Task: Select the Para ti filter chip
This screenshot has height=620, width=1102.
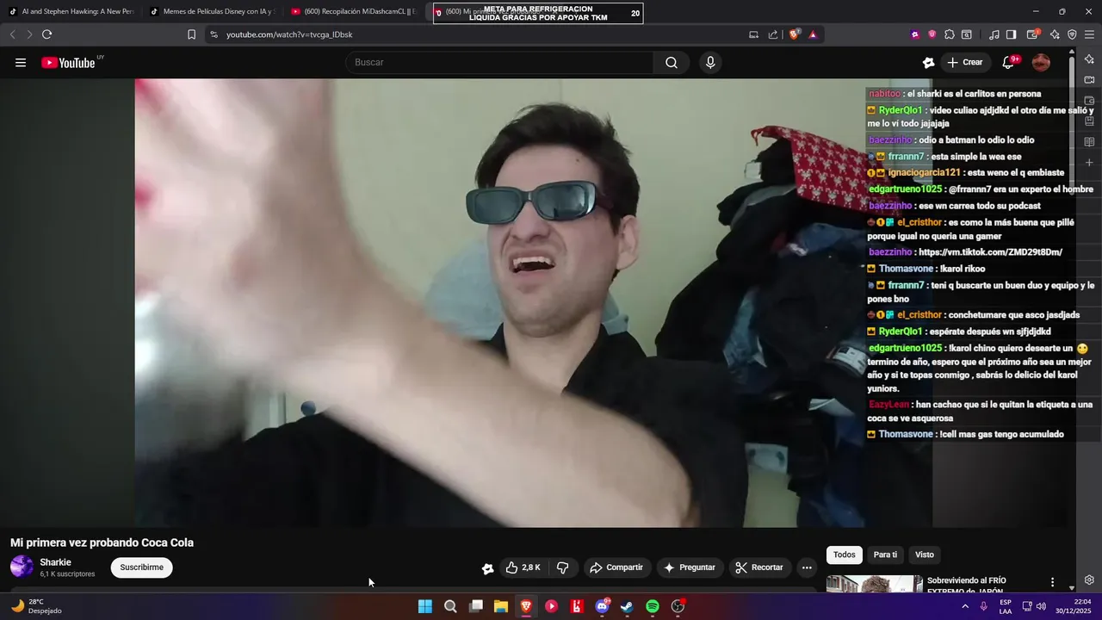Action: (x=885, y=555)
